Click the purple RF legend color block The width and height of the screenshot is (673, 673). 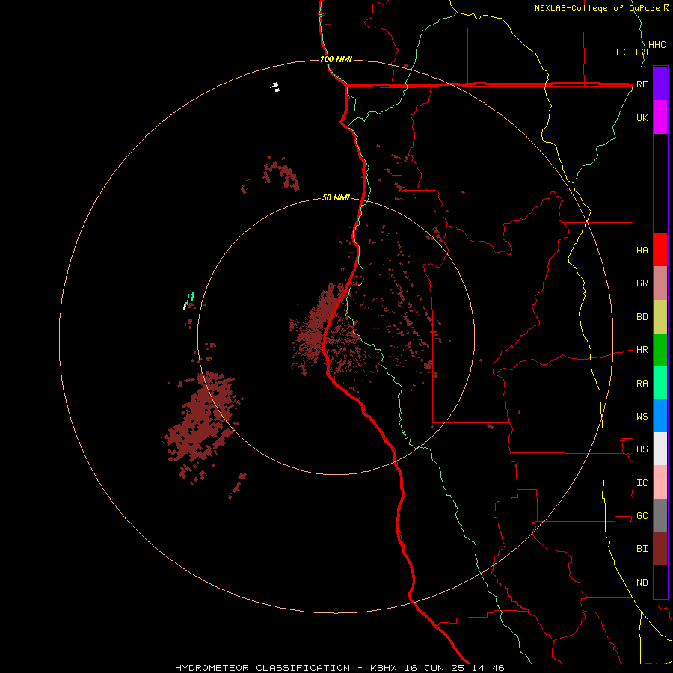click(660, 84)
